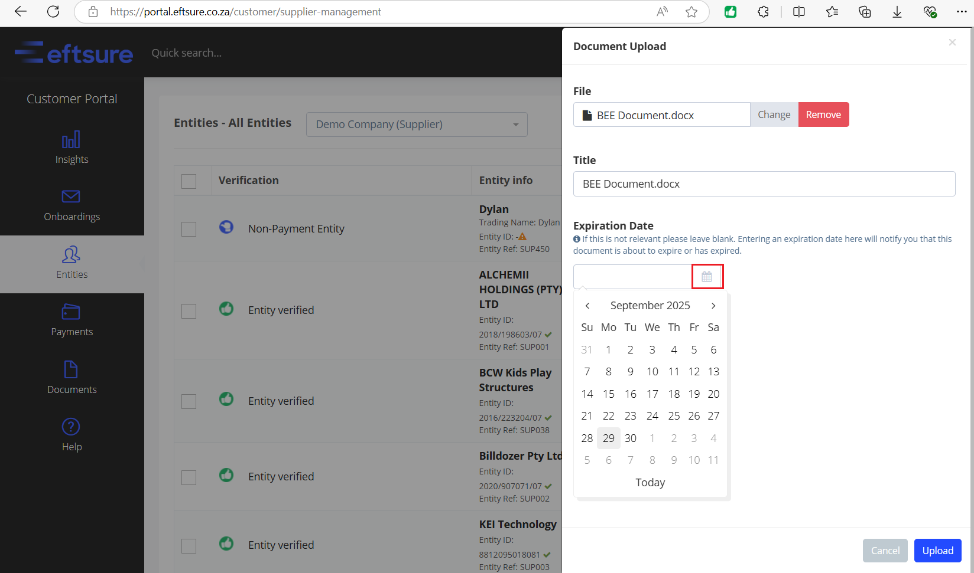Screen dimensions: 974x573
Task: Click the blue Upload button
Action: (938, 551)
